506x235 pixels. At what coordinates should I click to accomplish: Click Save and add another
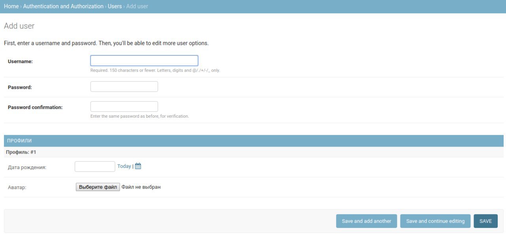(x=366, y=221)
